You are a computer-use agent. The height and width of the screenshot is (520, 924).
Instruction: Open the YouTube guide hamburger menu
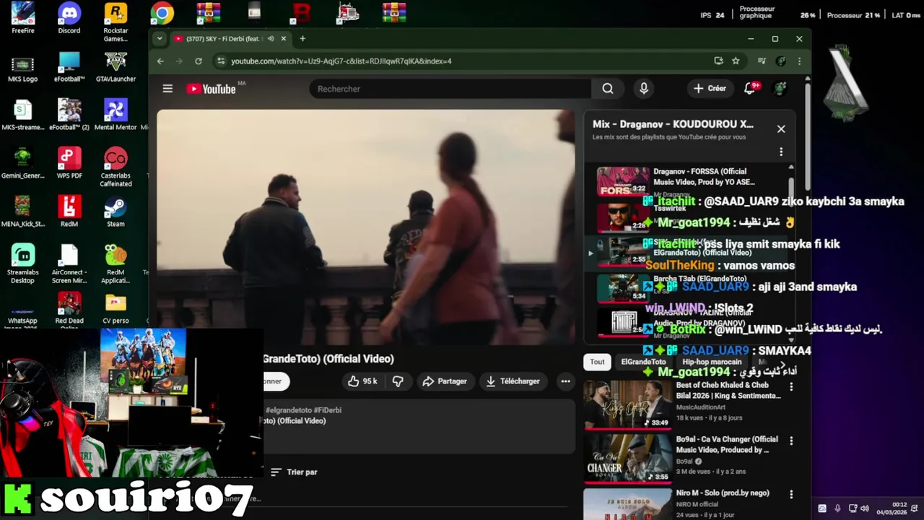(x=167, y=89)
